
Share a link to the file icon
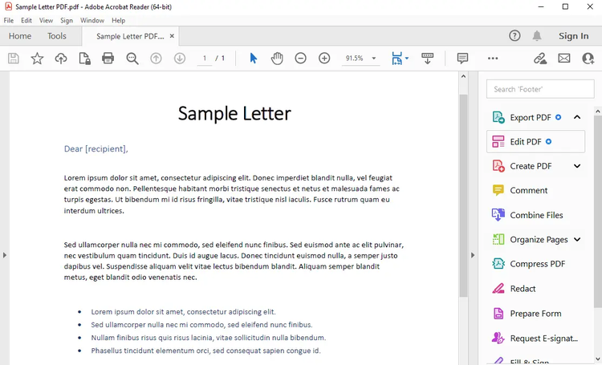tap(540, 59)
